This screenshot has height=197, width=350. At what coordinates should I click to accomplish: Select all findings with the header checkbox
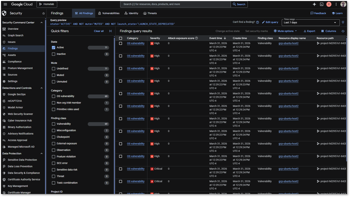pos(120,38)
